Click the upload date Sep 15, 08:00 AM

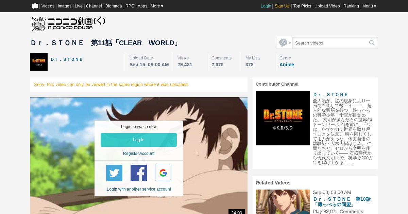click(x=149, y=65)
